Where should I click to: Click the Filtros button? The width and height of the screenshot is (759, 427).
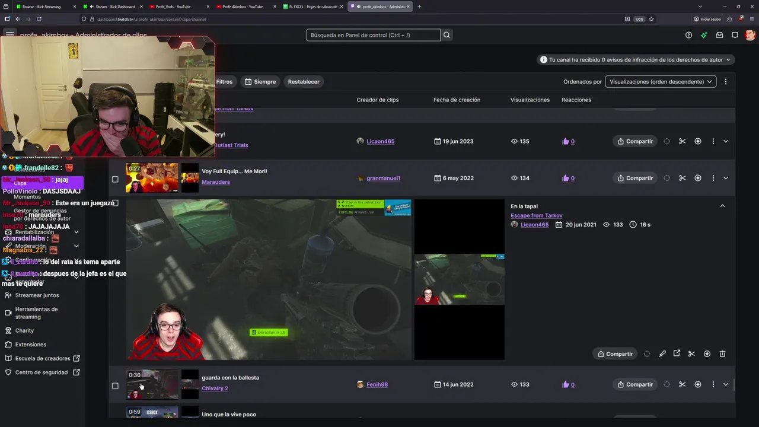point(224,82)
